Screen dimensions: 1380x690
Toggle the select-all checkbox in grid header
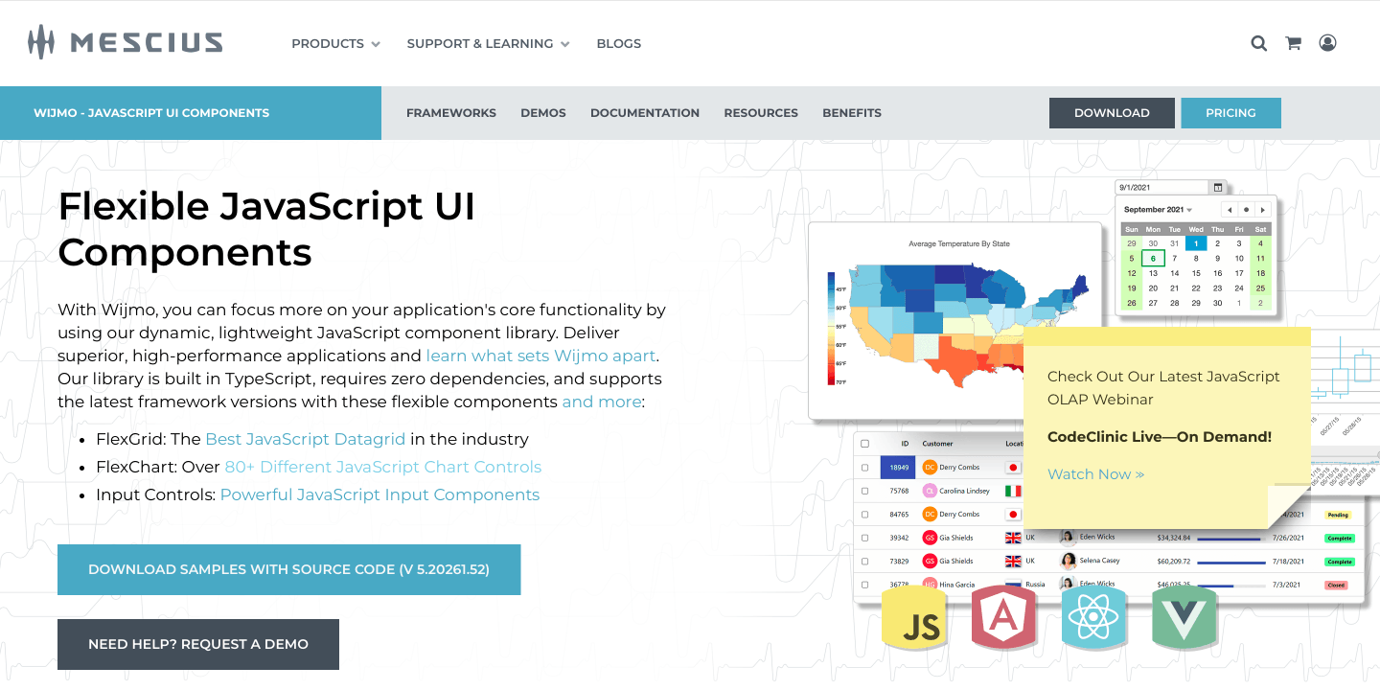[x=865, y=444]
